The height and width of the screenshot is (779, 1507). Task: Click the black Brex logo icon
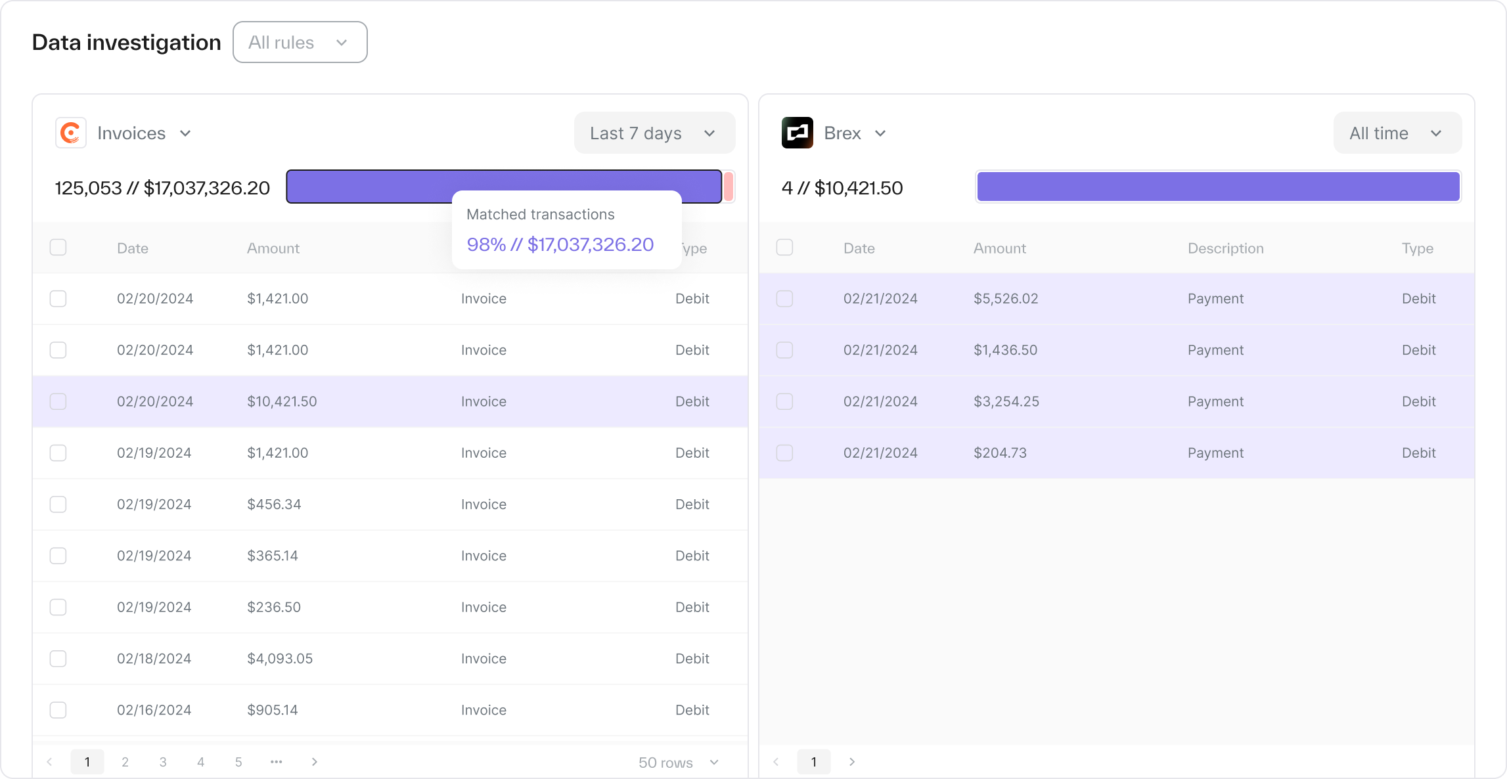pos(797,133)
